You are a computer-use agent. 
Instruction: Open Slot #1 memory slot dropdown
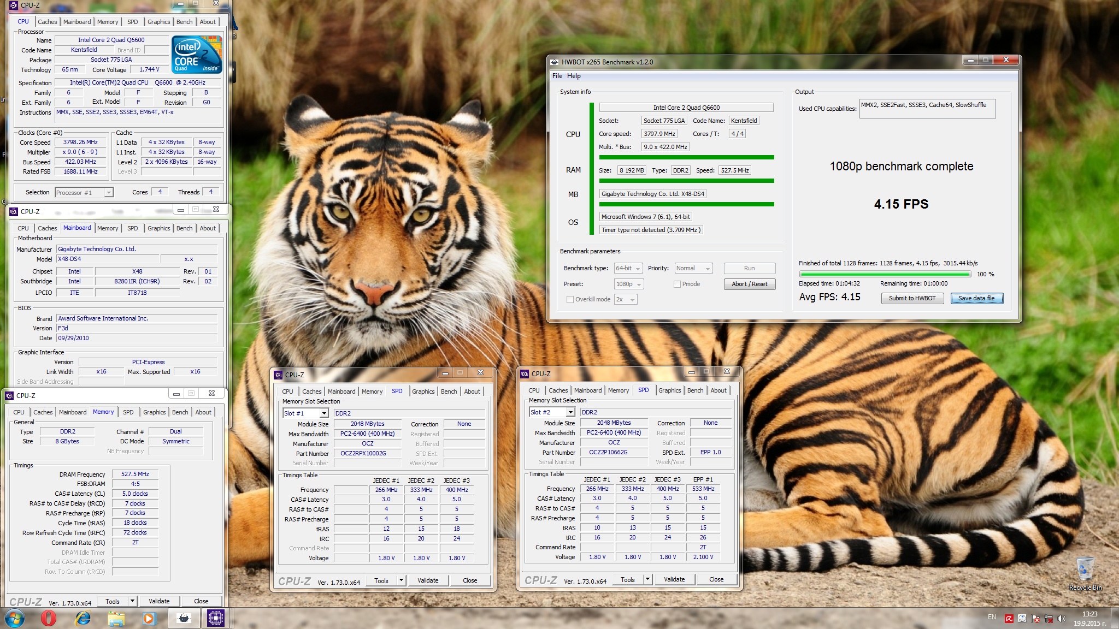pyautogui.click(x=305, y=413)
